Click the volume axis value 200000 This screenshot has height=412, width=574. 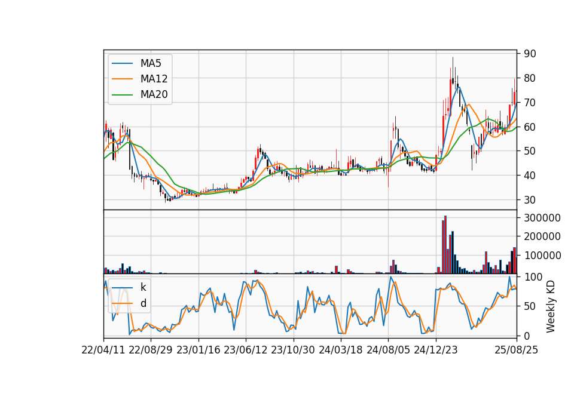coord(542,236)
